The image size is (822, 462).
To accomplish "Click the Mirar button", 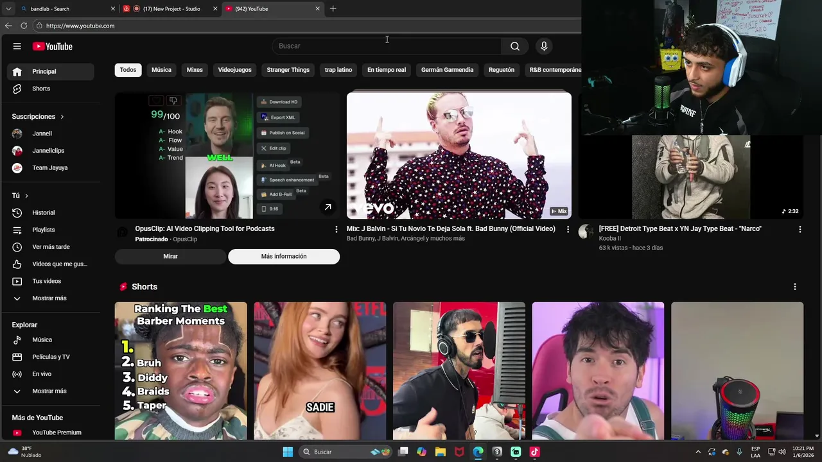I will pyautogui.click(x=170, y=257).
